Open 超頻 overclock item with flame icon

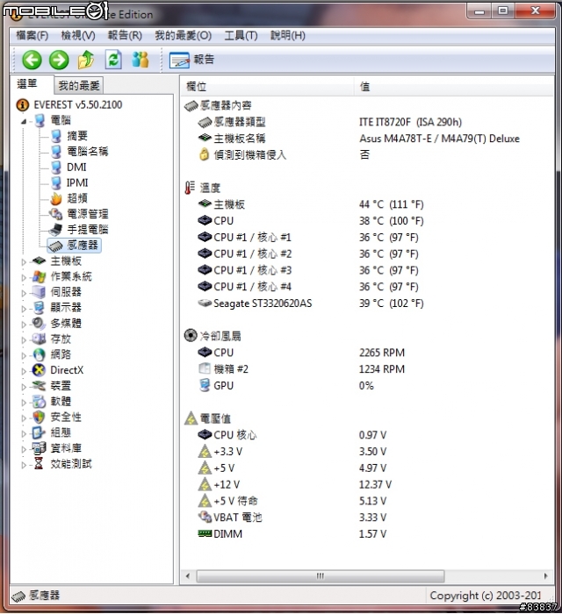pyautogui.click(x=77, y=198)
